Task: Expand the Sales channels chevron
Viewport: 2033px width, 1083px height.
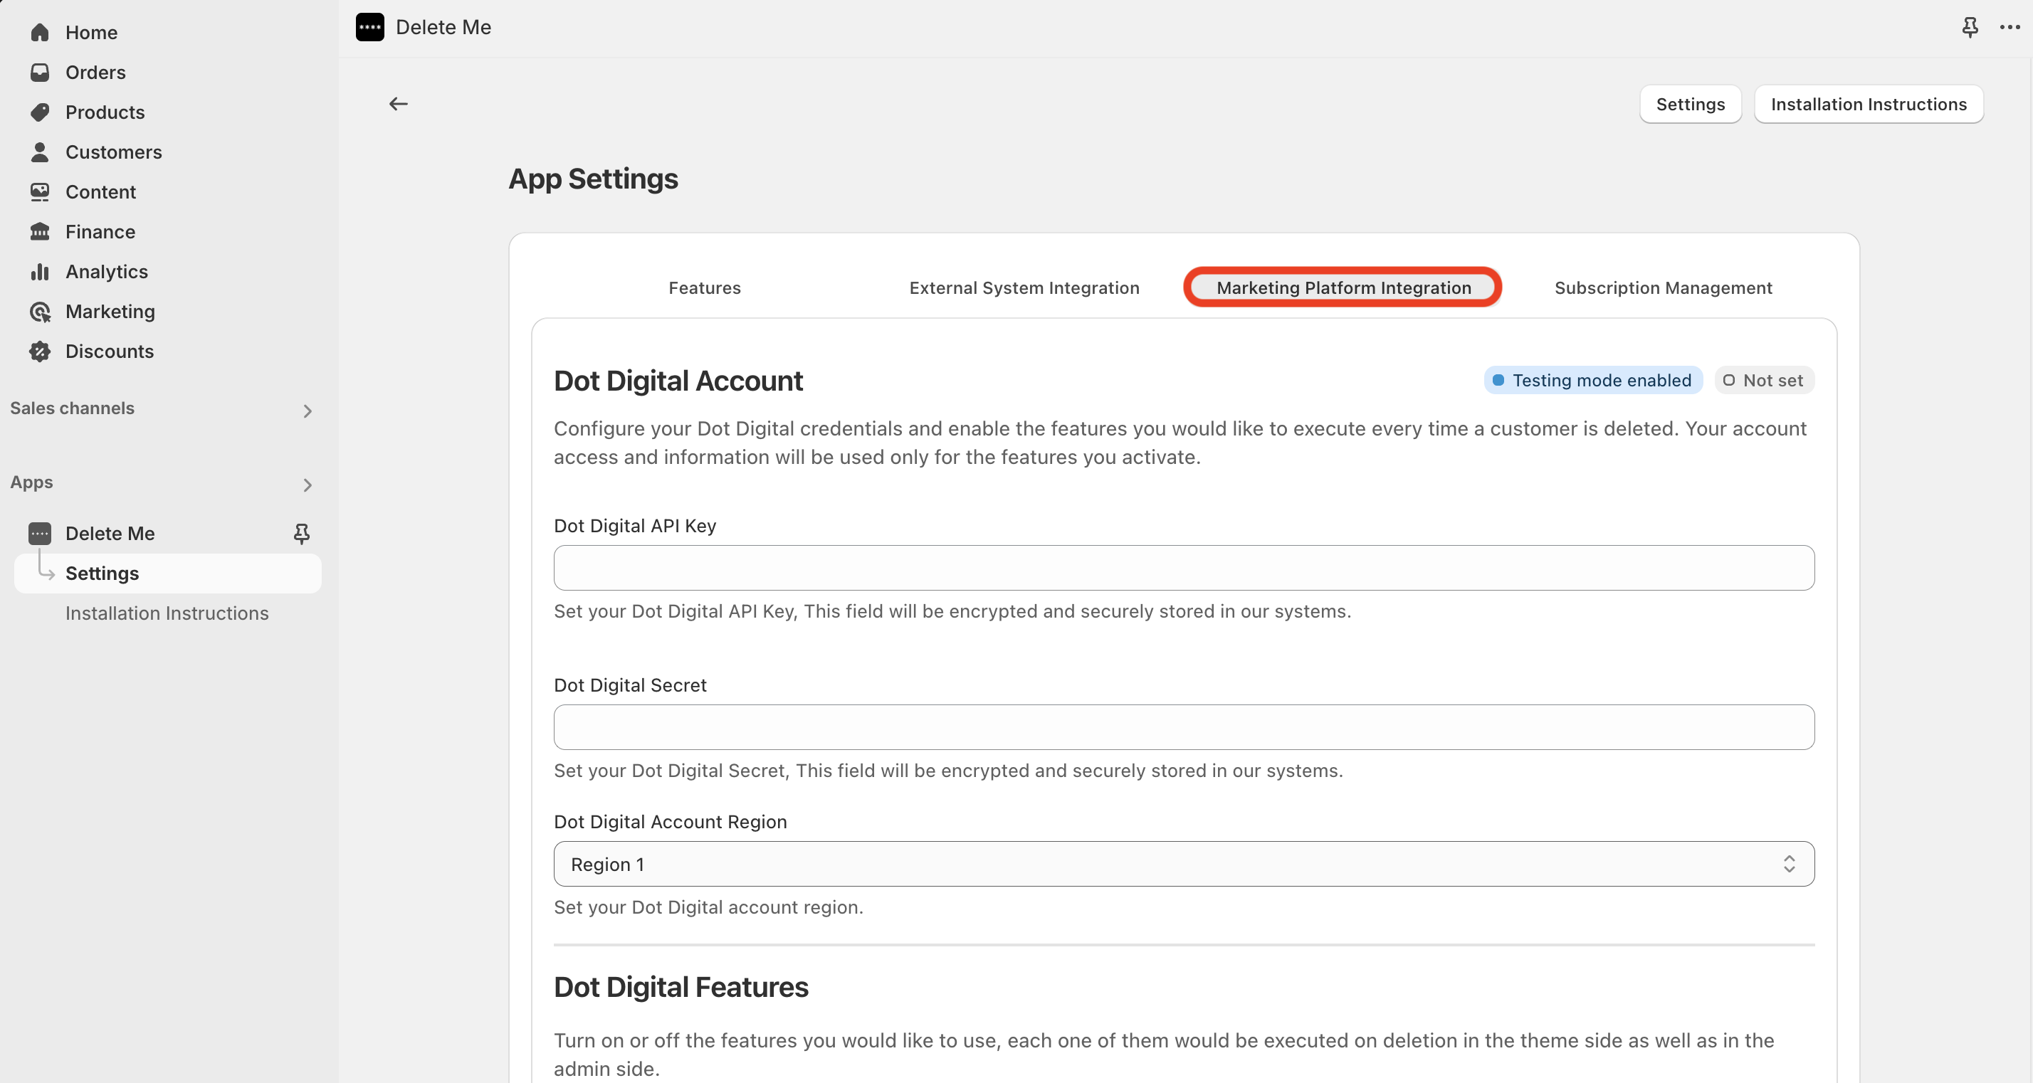Action: (x=308, y=410)
